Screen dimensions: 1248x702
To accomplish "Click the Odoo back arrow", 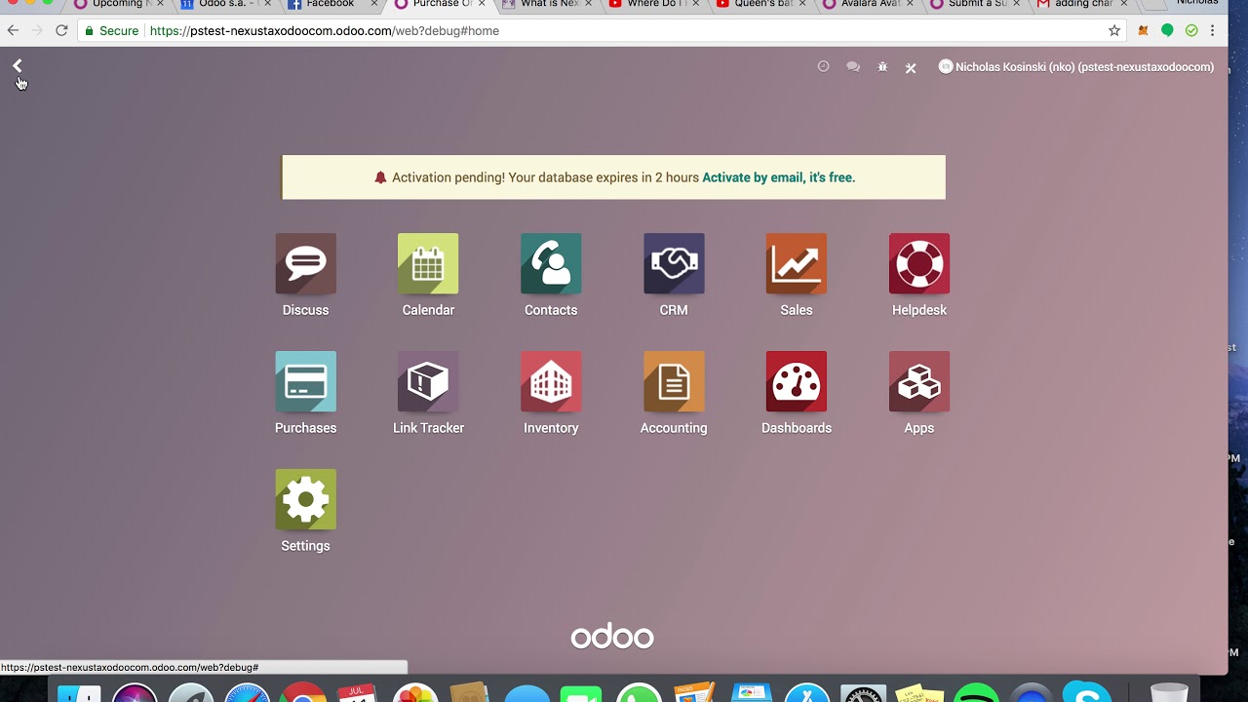I will [17, 65].
